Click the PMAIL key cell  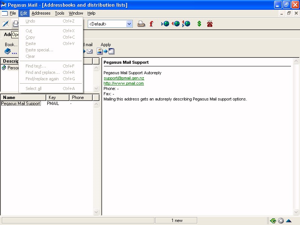coord(53,103)
